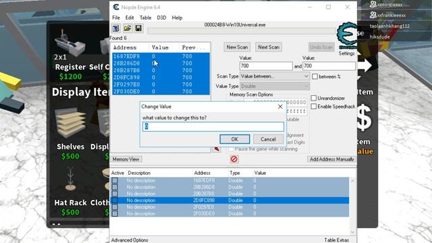Screen dimensions: 432x243
Task: Close the Change Value dialog with X
Action: pos(280,107)
